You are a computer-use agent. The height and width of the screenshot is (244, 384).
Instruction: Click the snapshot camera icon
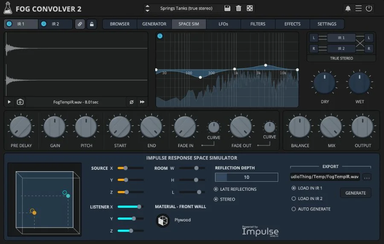[x=20, y=102]
